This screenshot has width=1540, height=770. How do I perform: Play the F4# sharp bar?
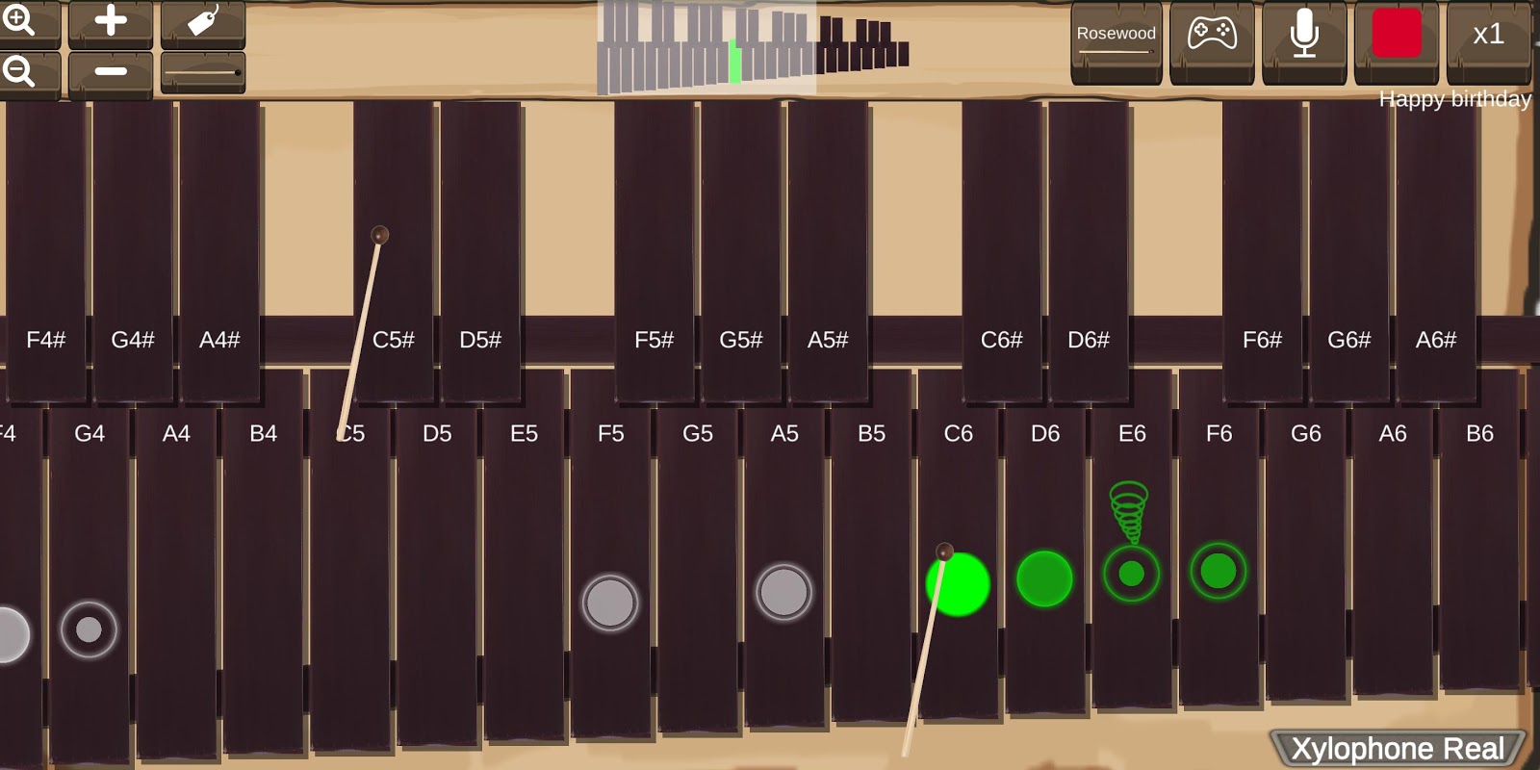[45, 250]
